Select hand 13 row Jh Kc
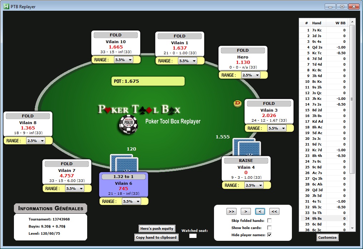 (x=324, y=98)
